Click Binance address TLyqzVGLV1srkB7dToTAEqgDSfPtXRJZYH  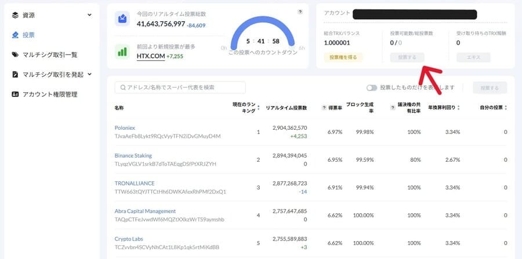[x=165, y=164]
